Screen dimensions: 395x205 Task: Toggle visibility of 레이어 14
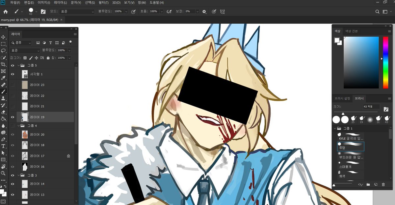coord(13,184)
